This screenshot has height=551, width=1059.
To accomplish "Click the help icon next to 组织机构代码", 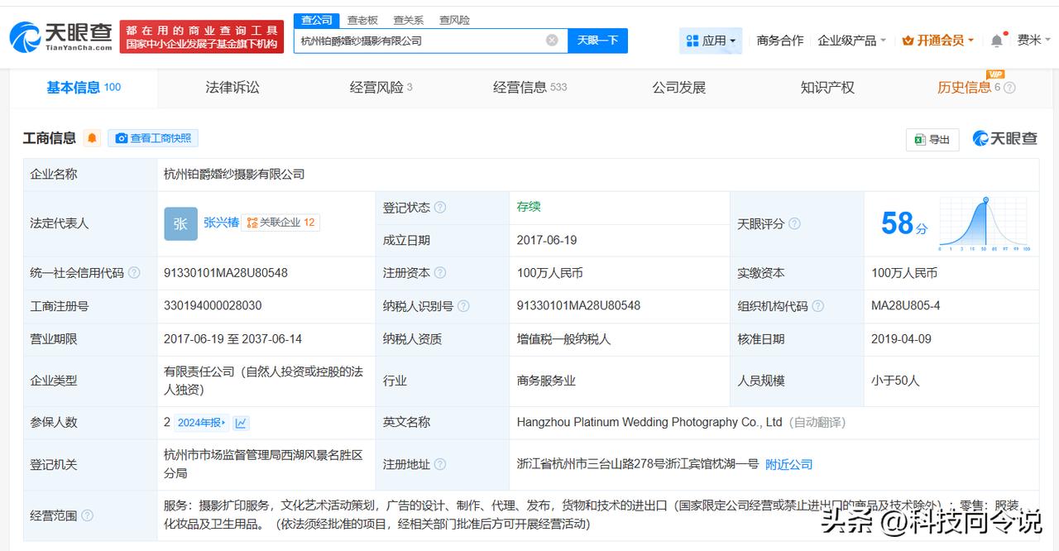I will [x=817, y=306].
